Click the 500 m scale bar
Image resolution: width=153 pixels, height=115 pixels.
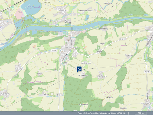(x=141, y=113)
